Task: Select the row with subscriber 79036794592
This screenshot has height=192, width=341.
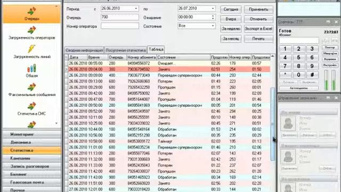Action: tap(169, 69)
